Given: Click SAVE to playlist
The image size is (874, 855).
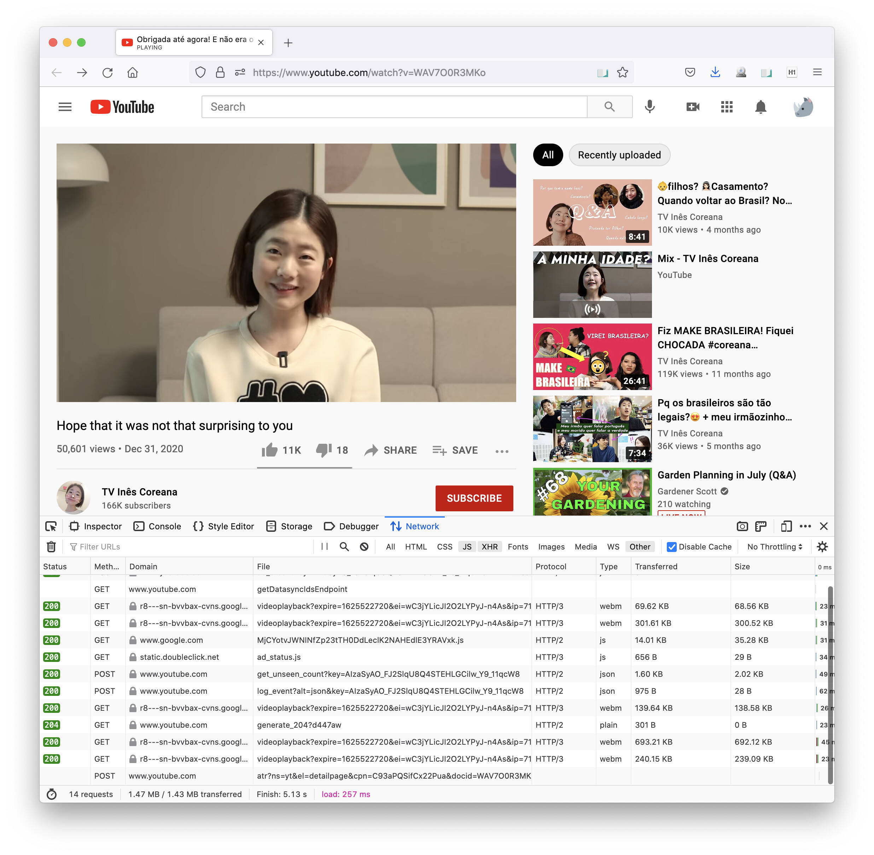Looking at the screenshot, I should [455, 450].
